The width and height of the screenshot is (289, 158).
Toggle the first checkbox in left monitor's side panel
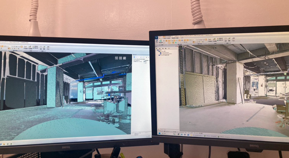pyautogui.click(x=134, y=59)
